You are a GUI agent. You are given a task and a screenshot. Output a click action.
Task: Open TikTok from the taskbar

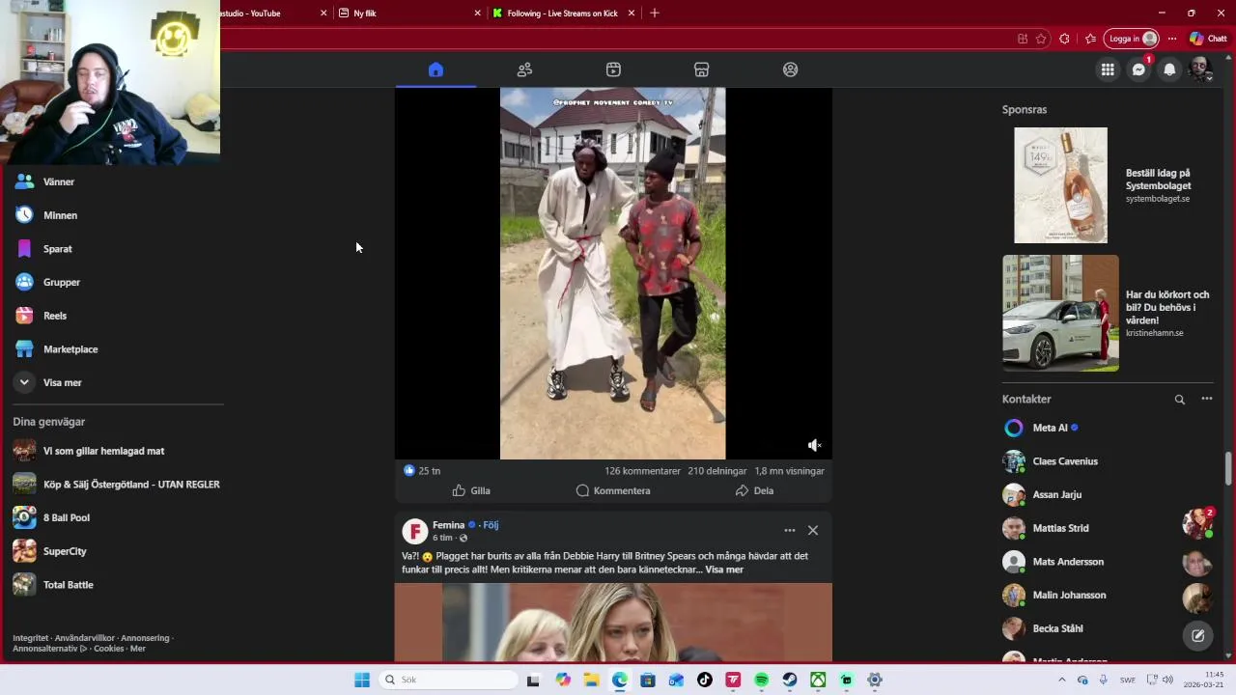705,680
